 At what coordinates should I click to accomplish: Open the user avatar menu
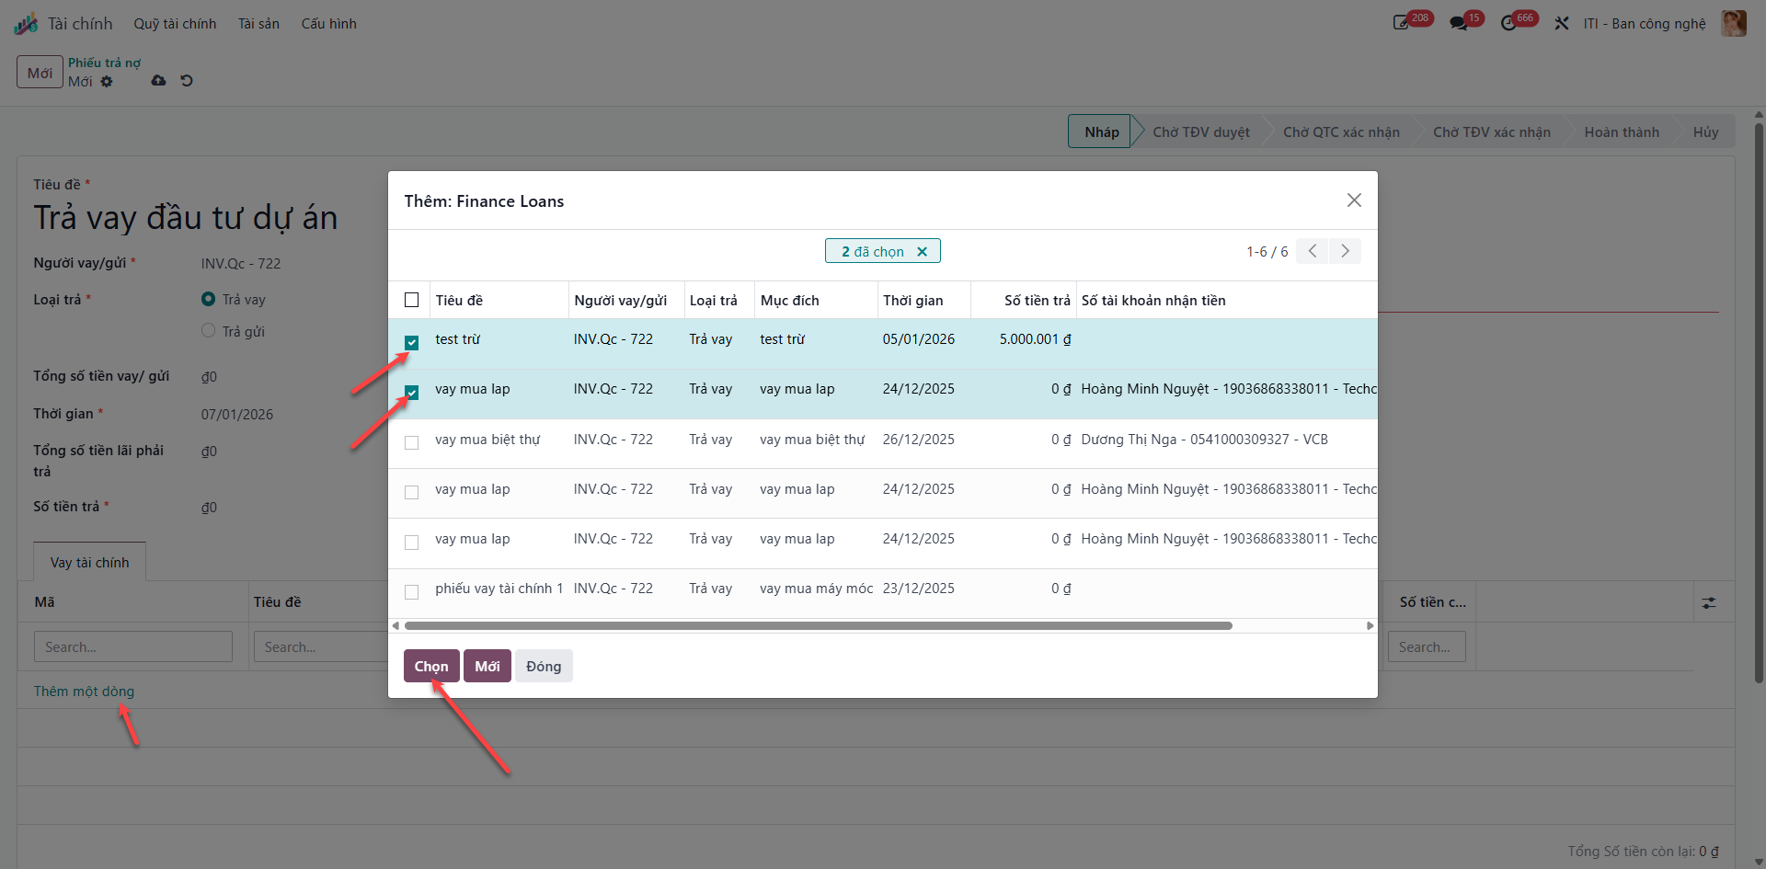[x=1734, y=23]
